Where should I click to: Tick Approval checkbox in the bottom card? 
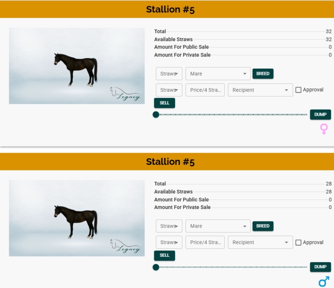[x=298, y=242]
